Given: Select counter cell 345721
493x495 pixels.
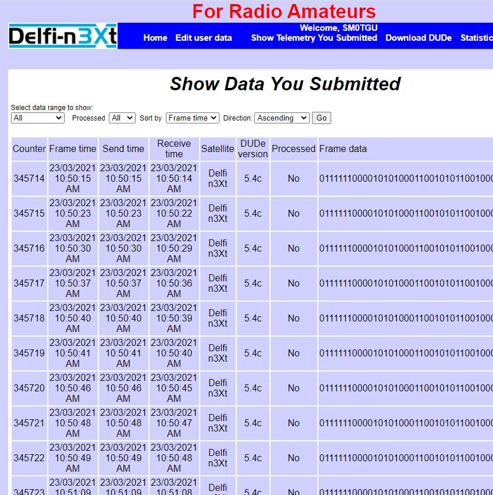Looking at the screenshot, I should (x=29, y=423).
